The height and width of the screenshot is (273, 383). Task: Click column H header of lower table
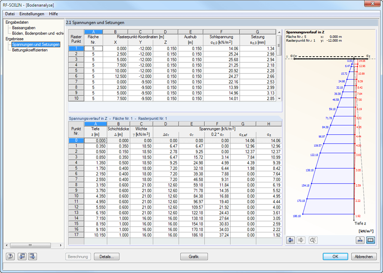269,124
